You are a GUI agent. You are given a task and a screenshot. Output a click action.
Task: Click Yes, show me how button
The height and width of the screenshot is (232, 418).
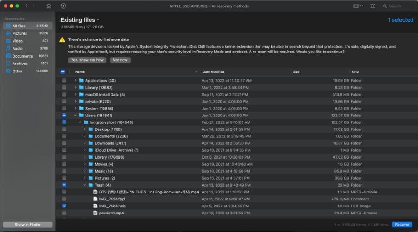[x=87, y=60]
